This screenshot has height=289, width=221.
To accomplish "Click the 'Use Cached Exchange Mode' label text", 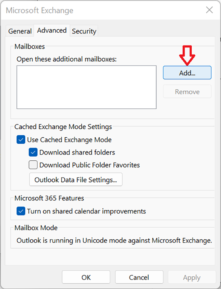I will (69, 140).
